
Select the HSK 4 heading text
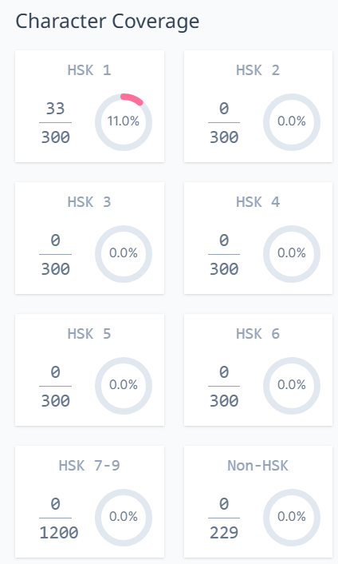pos(258,202)
